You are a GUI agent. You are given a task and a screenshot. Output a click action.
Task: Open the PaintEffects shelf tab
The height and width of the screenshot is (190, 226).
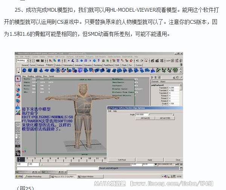coord(108,65)
